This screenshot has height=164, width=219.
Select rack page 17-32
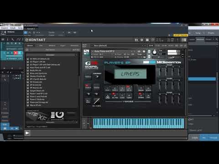[157, 46]
